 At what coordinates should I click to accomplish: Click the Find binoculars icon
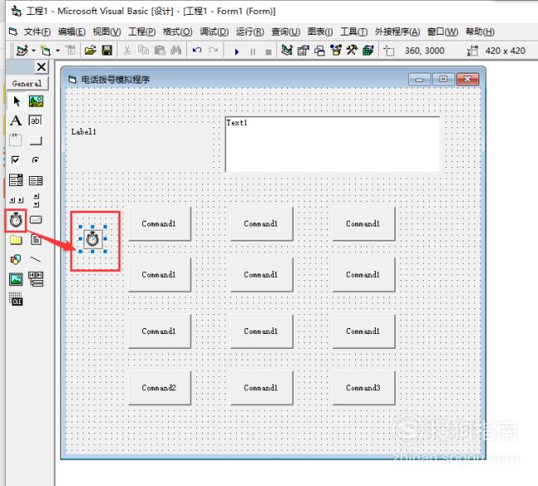(176, 50)
